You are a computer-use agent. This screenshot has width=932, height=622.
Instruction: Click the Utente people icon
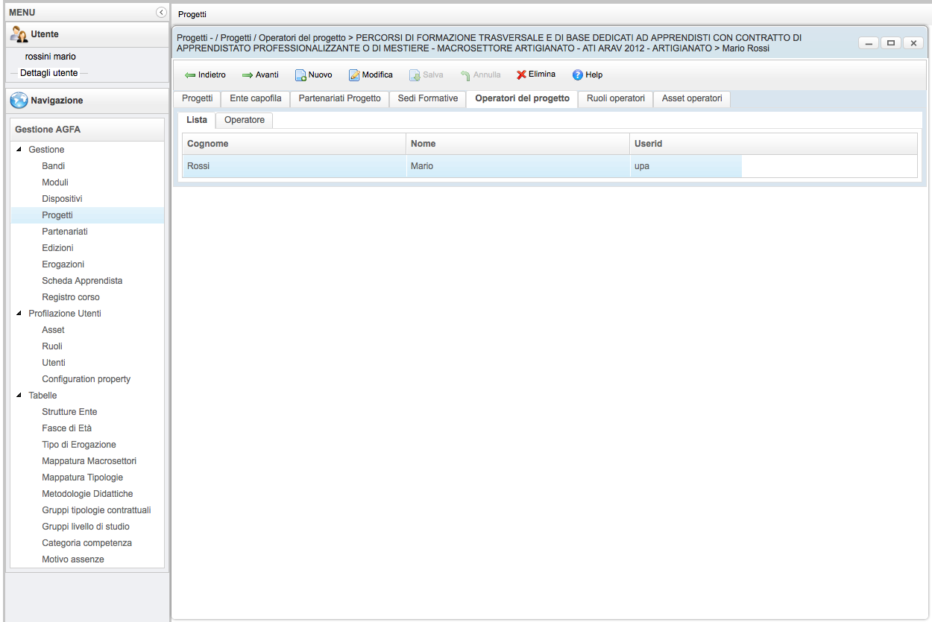[x=19, y=34]
